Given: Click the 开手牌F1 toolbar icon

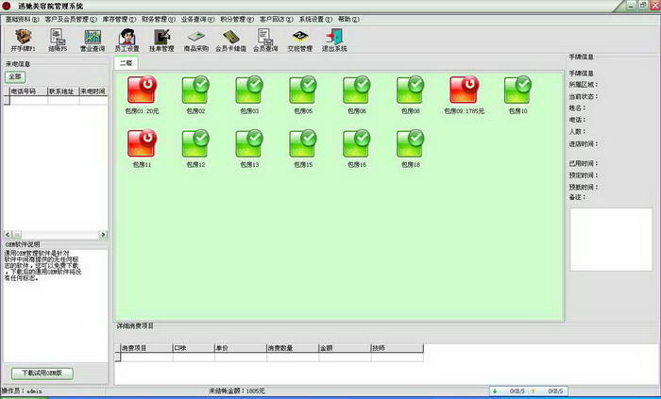Looking at the screenshot, I should pos(24,39).
